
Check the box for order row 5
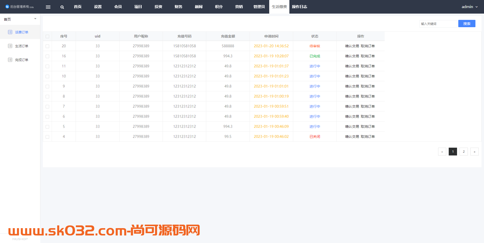47,127
